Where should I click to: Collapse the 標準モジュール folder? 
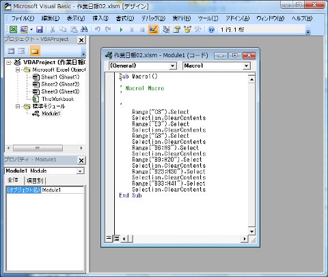click(x=18, y=106)
